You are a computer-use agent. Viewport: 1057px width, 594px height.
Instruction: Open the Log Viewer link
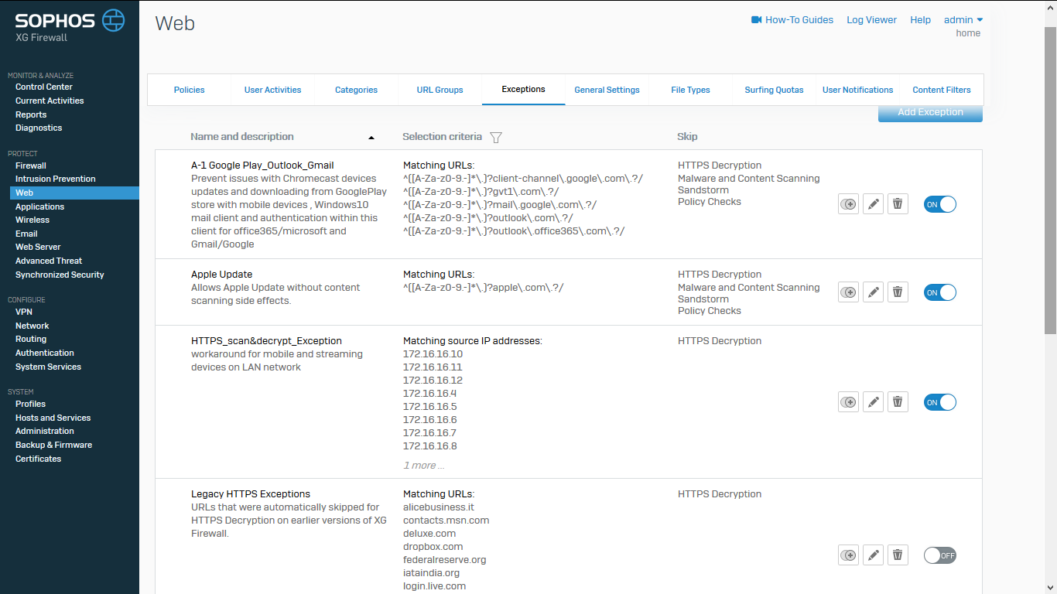(871, 20)
